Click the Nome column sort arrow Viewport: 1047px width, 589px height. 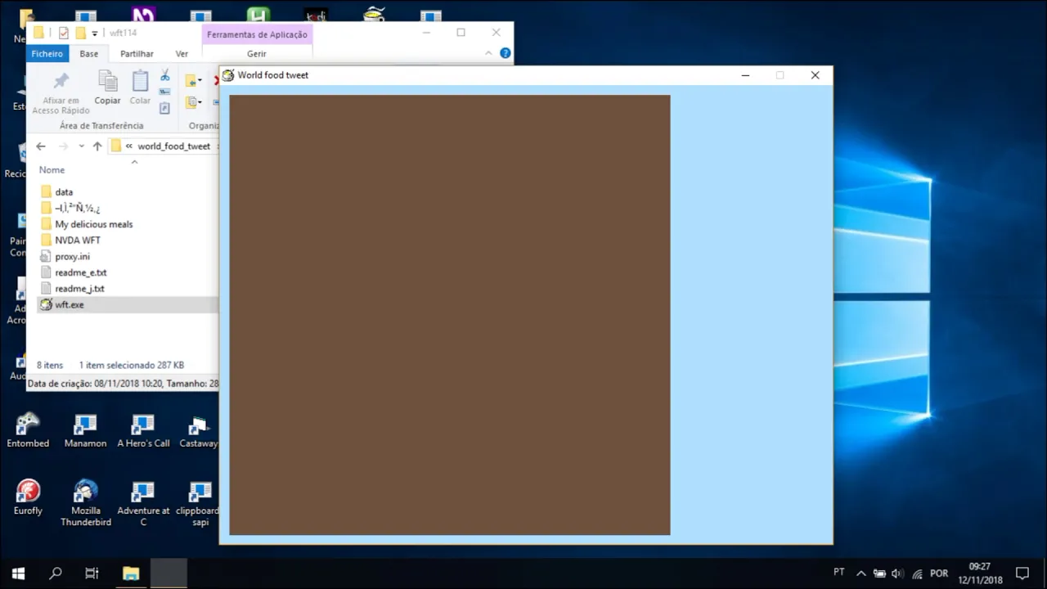(134, 162)
